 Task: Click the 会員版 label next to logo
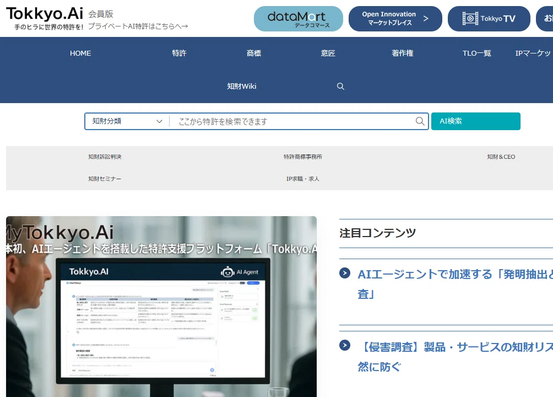point(100,14)
